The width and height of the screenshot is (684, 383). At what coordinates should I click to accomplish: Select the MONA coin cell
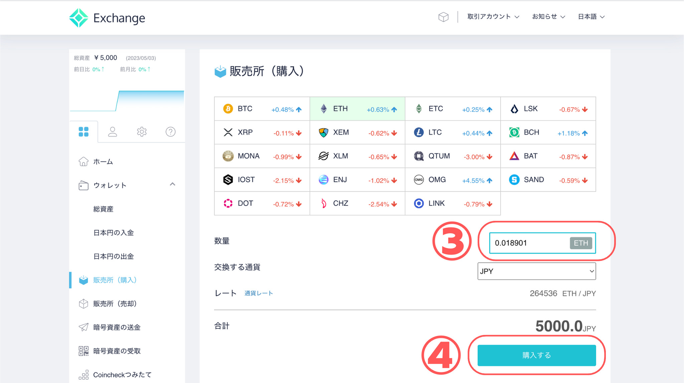pos(262,156)
